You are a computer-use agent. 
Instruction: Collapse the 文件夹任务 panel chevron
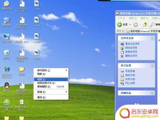pyautogui.click(x=152, y=38)
